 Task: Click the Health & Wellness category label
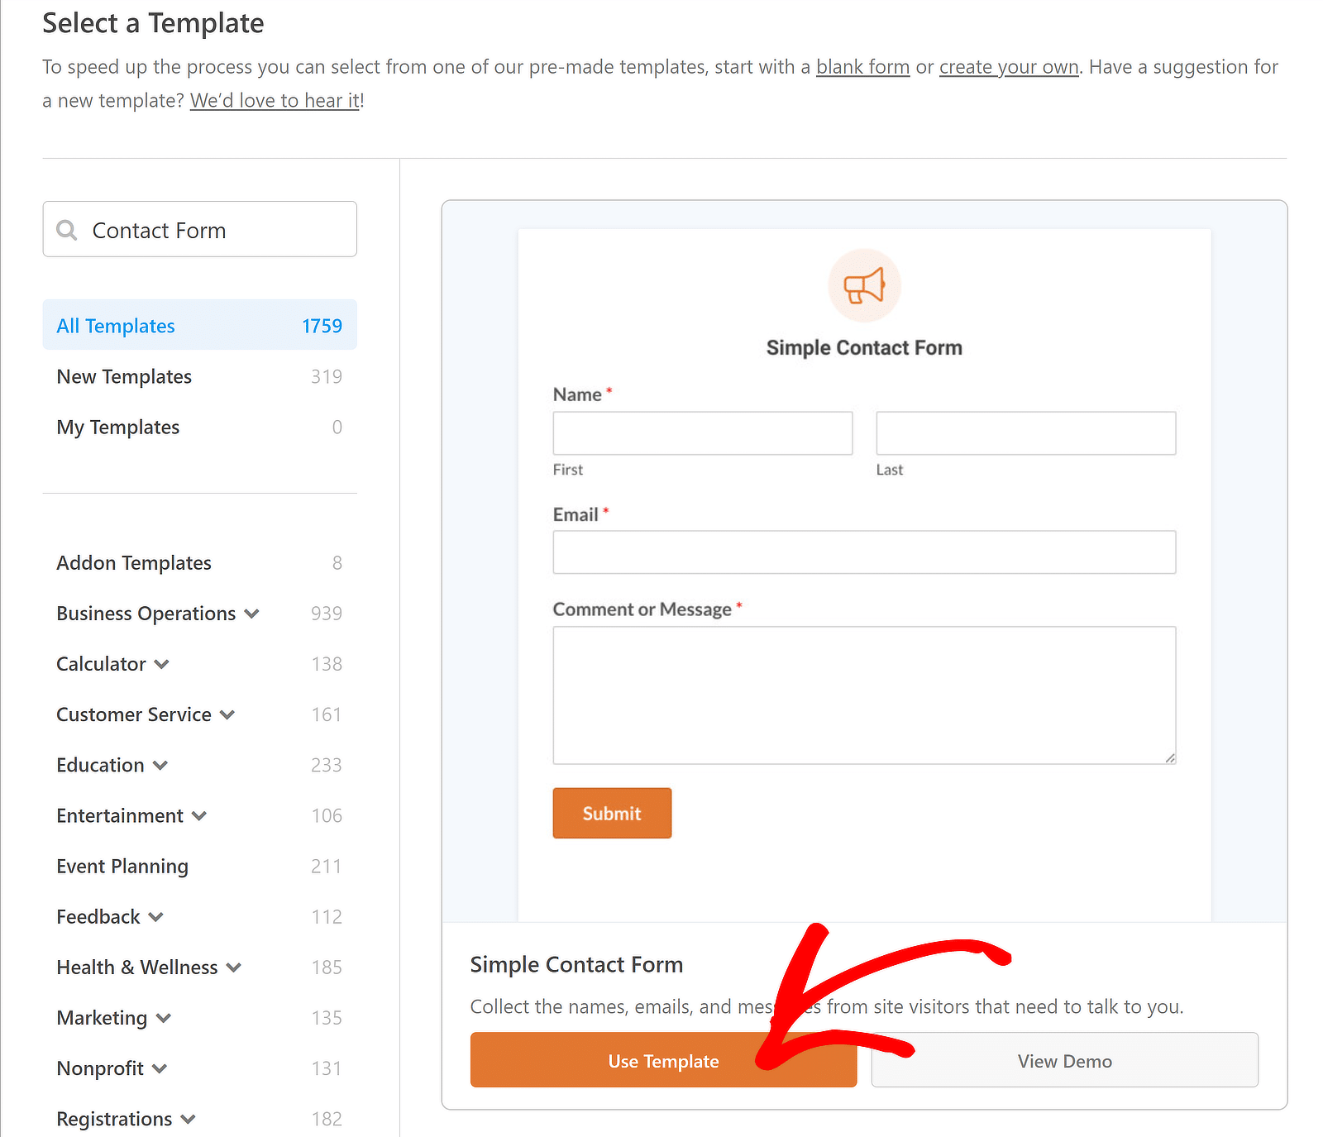coord(137,967)
